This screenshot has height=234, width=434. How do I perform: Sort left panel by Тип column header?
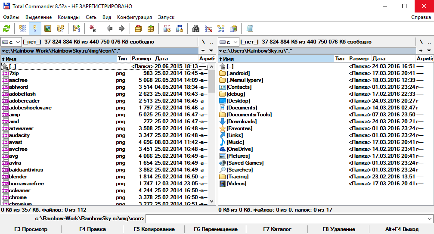(124, 59)
